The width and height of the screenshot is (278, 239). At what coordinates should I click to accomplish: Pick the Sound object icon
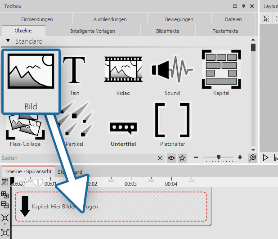point(172,72)
